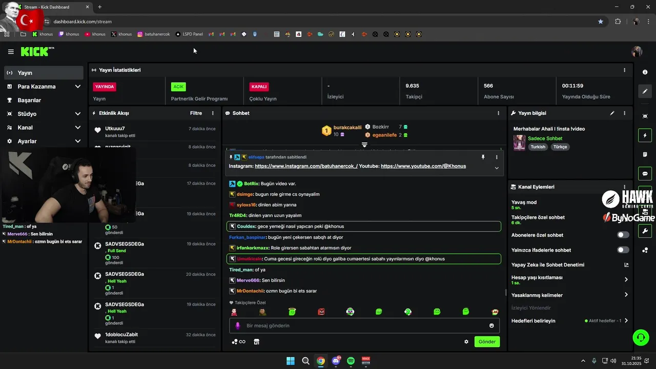Click the Gönder send button
656x369 pixels.
(x=487, y=342)
